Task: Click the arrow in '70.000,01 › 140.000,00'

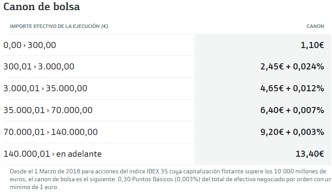Action: click(x=48, y=133)
